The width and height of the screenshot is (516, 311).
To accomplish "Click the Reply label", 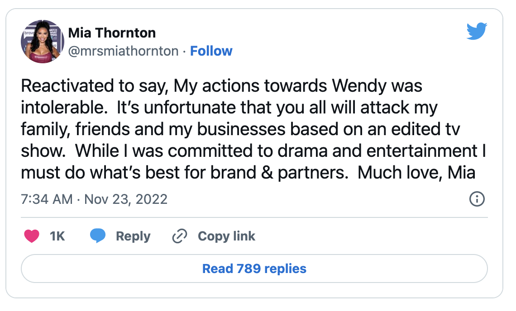I will pos(133,236).
